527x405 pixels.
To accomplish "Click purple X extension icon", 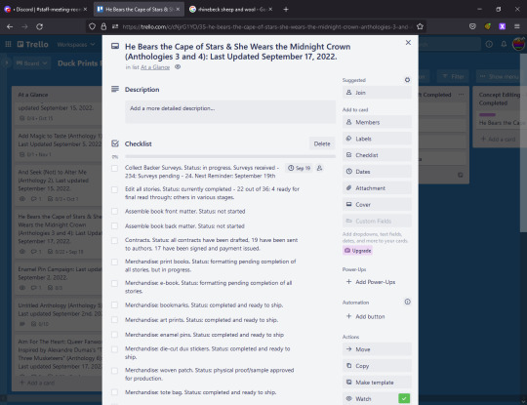I will point(503,26).
